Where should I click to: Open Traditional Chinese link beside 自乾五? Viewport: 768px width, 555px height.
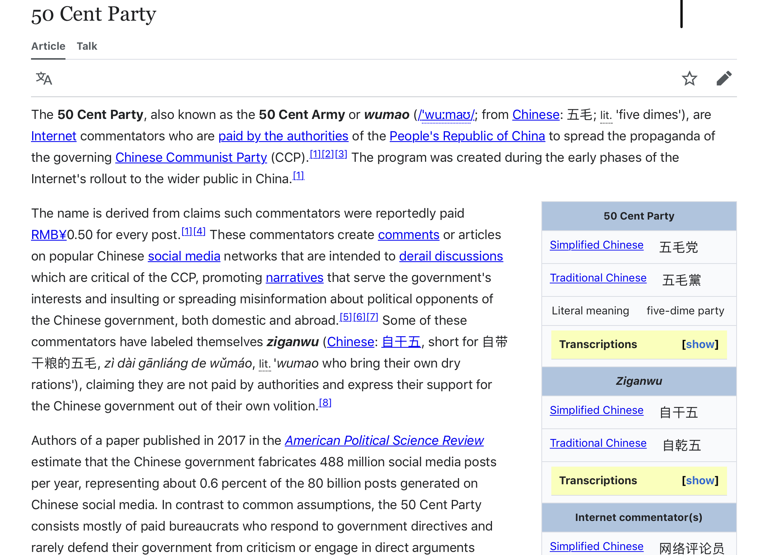tap(598, 443)
